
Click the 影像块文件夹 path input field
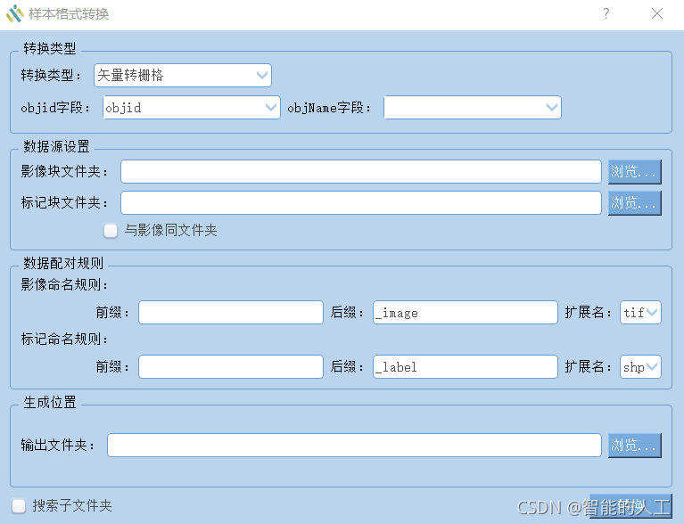coord(361,172)
